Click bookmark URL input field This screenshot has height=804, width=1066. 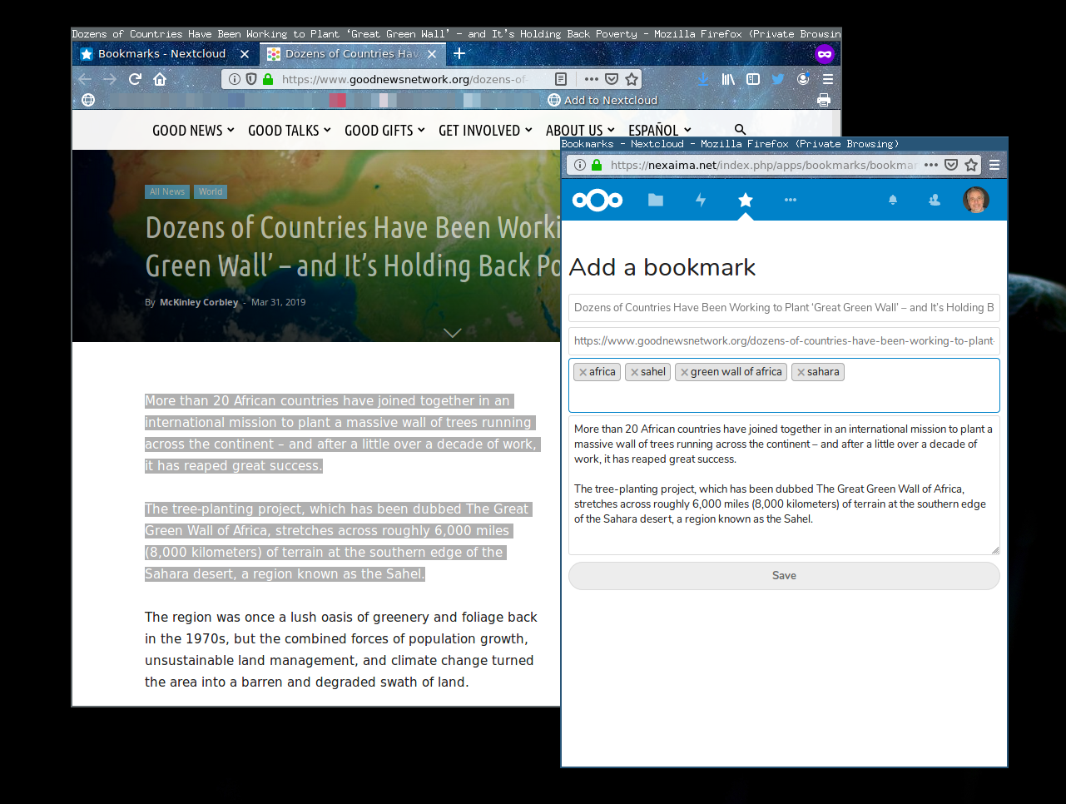tap(784, 340)
